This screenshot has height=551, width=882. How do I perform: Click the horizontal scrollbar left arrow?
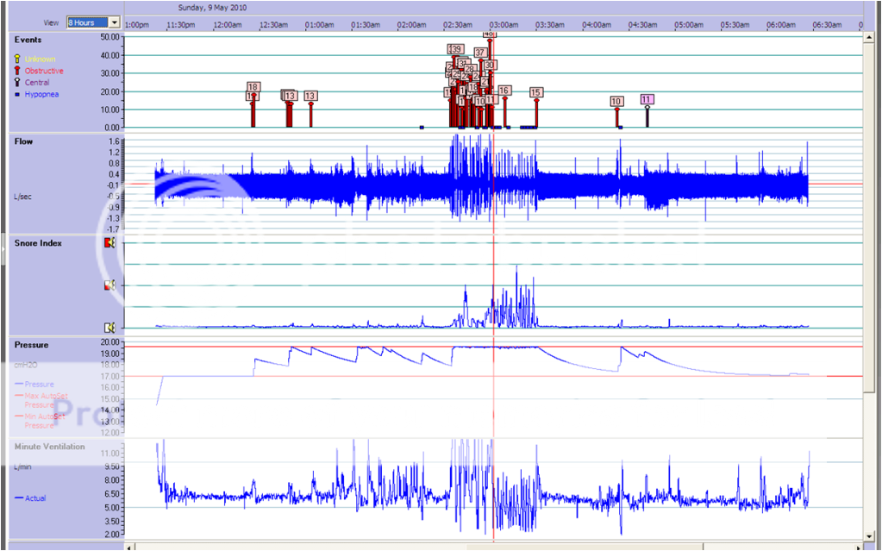tap(129, 547)
